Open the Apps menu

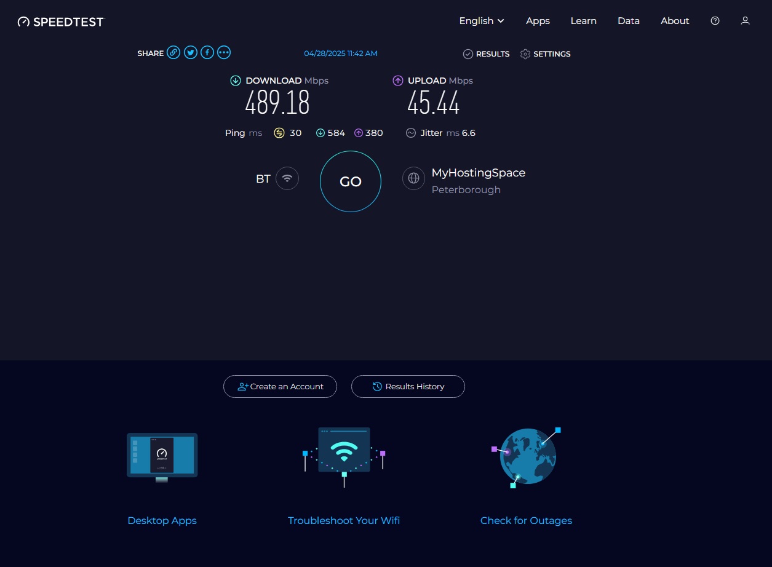tap(538, 21)
